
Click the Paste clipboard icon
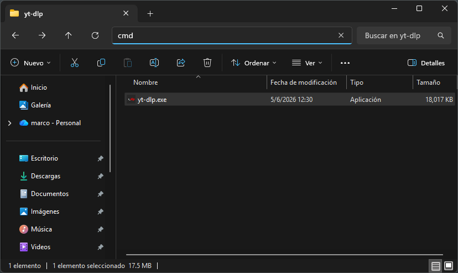(x=128, y=63)
